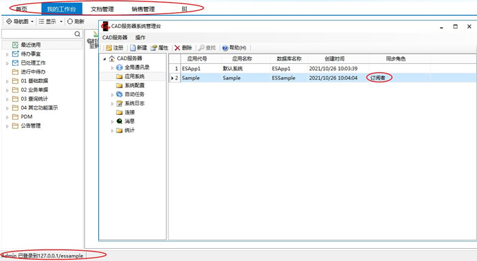The width and height of the screenshot is (477, 261).
Task: Select the 连接 folder in CAD tree
Action: coord(129,112)
